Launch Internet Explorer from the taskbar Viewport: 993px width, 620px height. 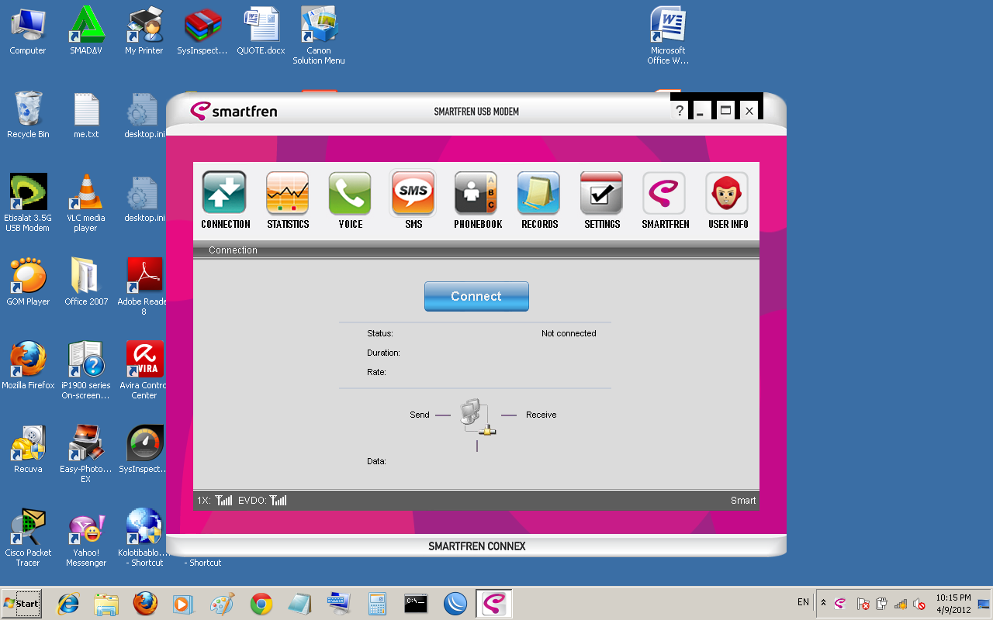tap(69, 604)
